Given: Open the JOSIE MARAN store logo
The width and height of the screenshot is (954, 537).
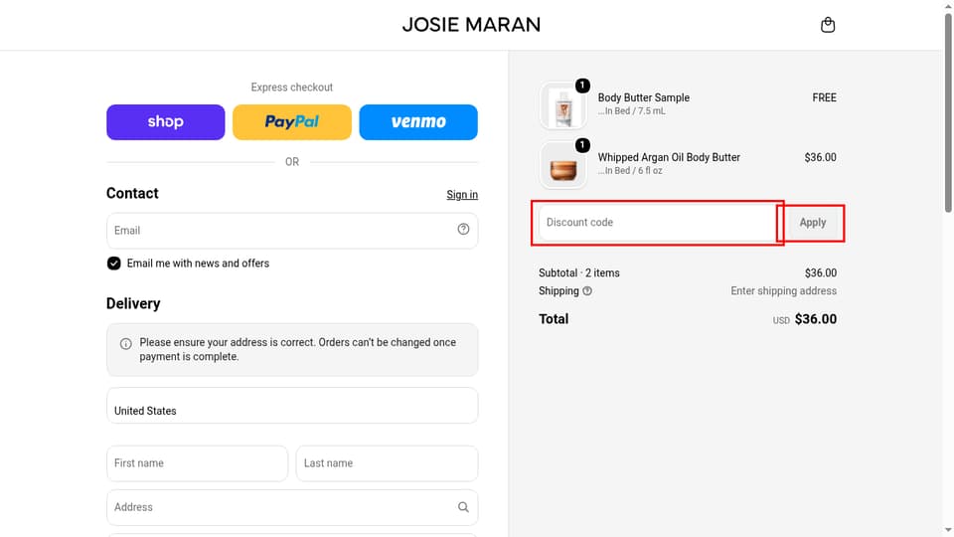Looking at the screenshot, I should coord(471,25).
